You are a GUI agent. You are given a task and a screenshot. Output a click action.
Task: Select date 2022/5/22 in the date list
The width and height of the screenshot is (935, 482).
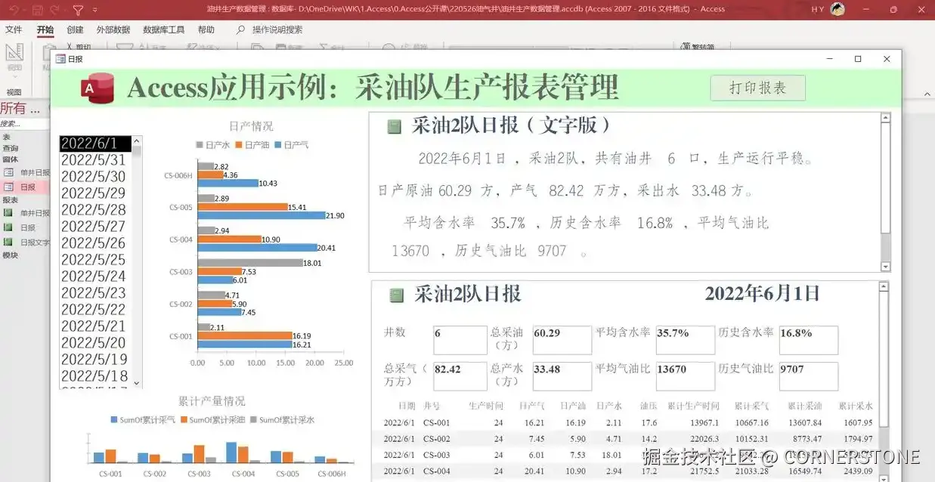pos(95,310)
